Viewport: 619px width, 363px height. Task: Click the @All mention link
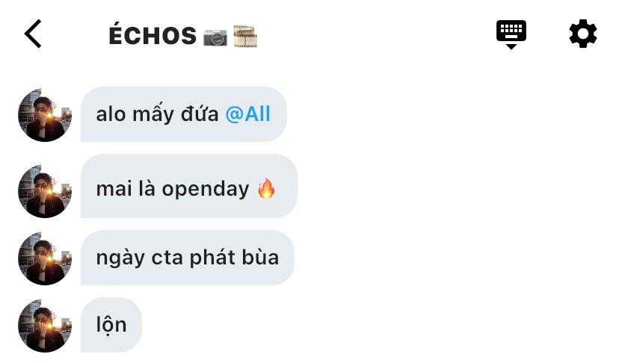(x=248, y=114)
